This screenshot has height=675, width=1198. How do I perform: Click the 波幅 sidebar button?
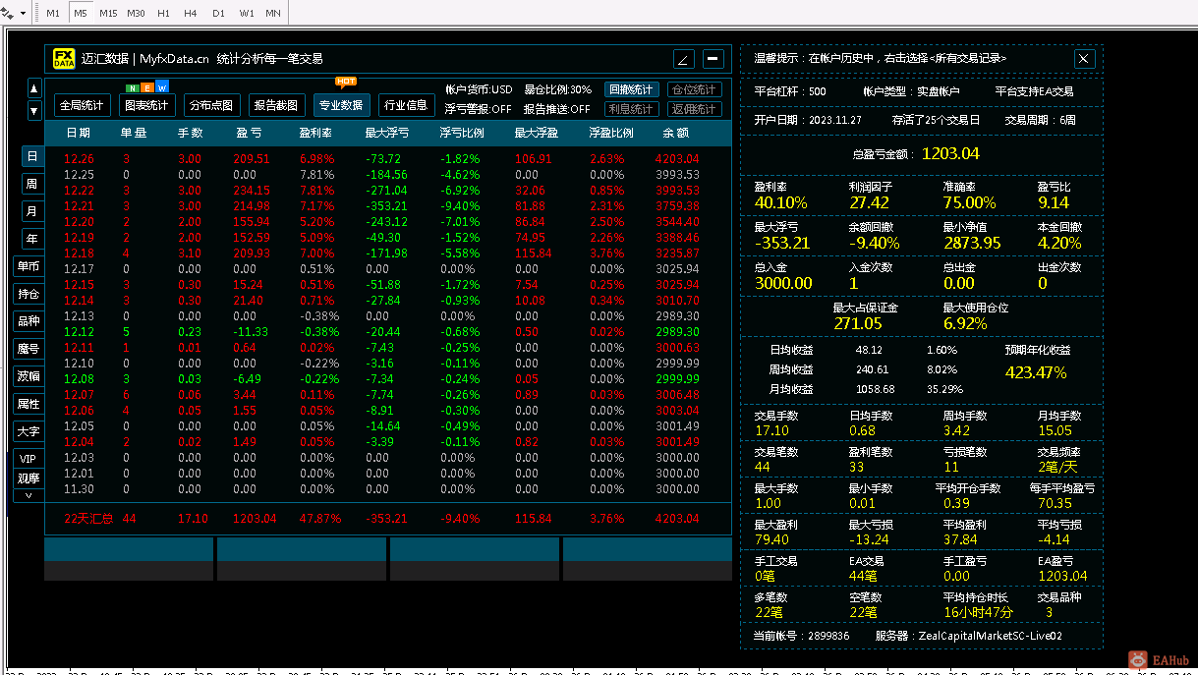pyautogui.click(x=29, y=376)
